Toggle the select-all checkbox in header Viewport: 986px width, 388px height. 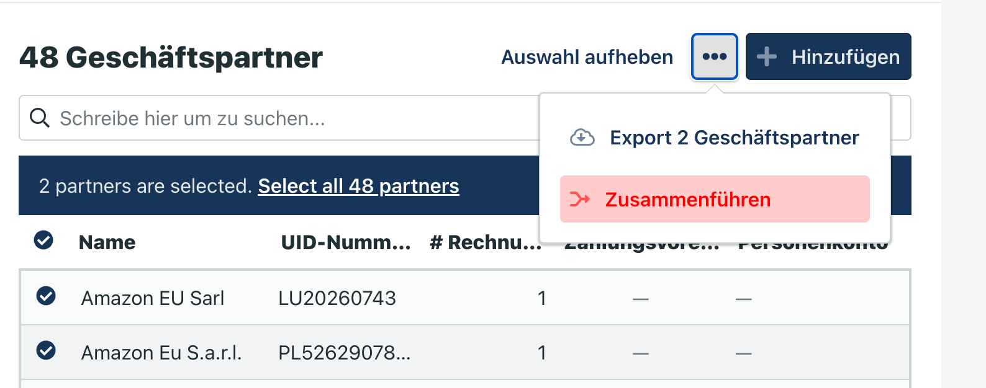[43, 240]
